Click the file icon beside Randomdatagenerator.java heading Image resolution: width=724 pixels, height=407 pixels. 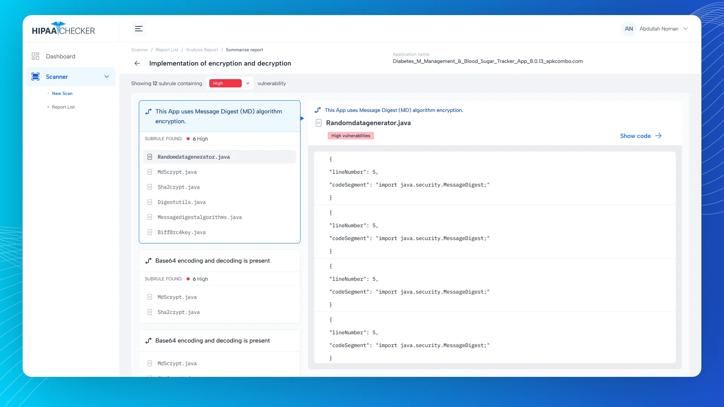click(x=319, y=123)
